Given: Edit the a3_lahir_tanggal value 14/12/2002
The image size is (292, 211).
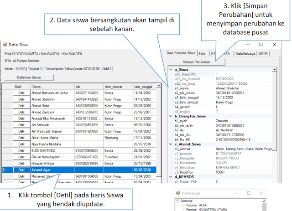Looking at the screenshot, I should click(x=243, y=98).
